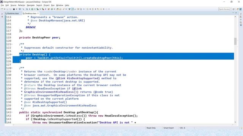Click the Open Task icon
243x136 pixels.
pos(60,9)
